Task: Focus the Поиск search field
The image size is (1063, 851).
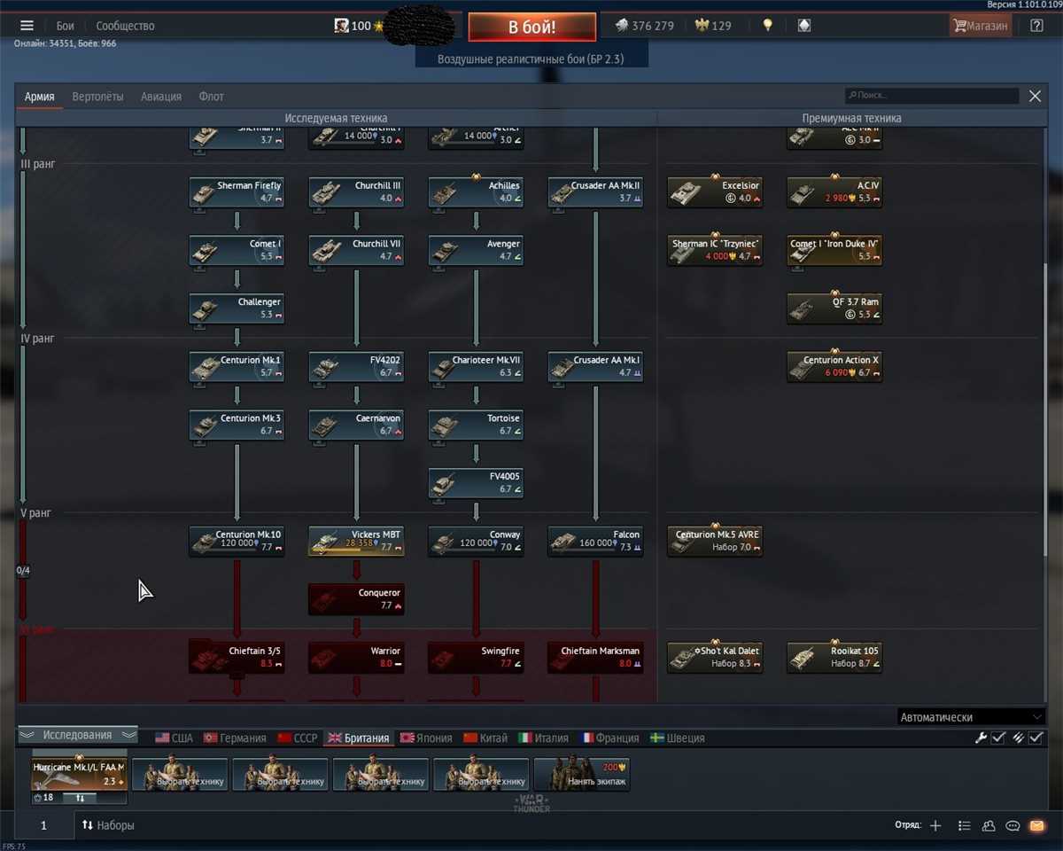Action: point(932,96)
